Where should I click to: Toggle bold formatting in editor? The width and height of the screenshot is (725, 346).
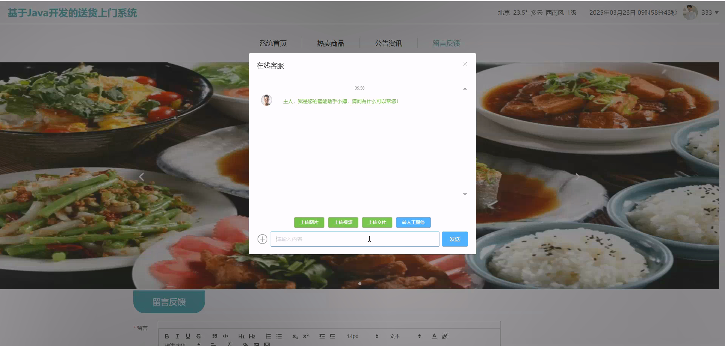coord(167,336)
